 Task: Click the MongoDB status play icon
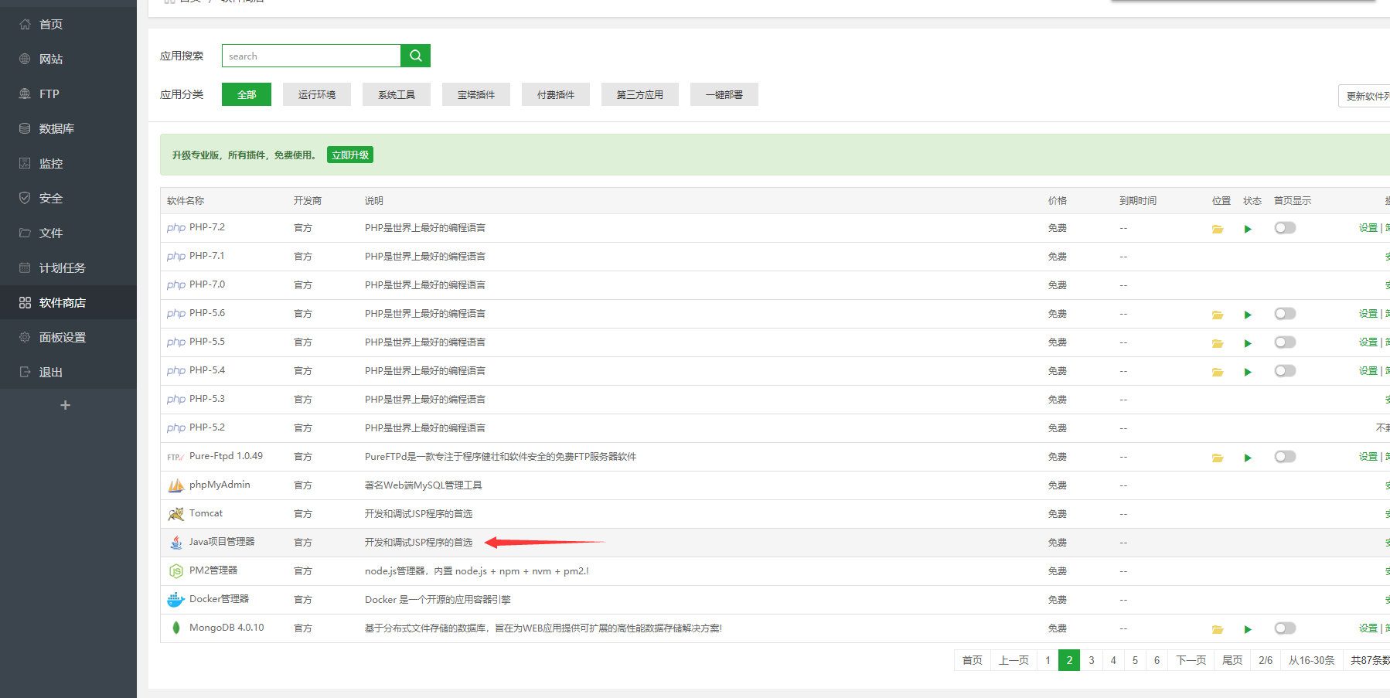coord(1248,629)
